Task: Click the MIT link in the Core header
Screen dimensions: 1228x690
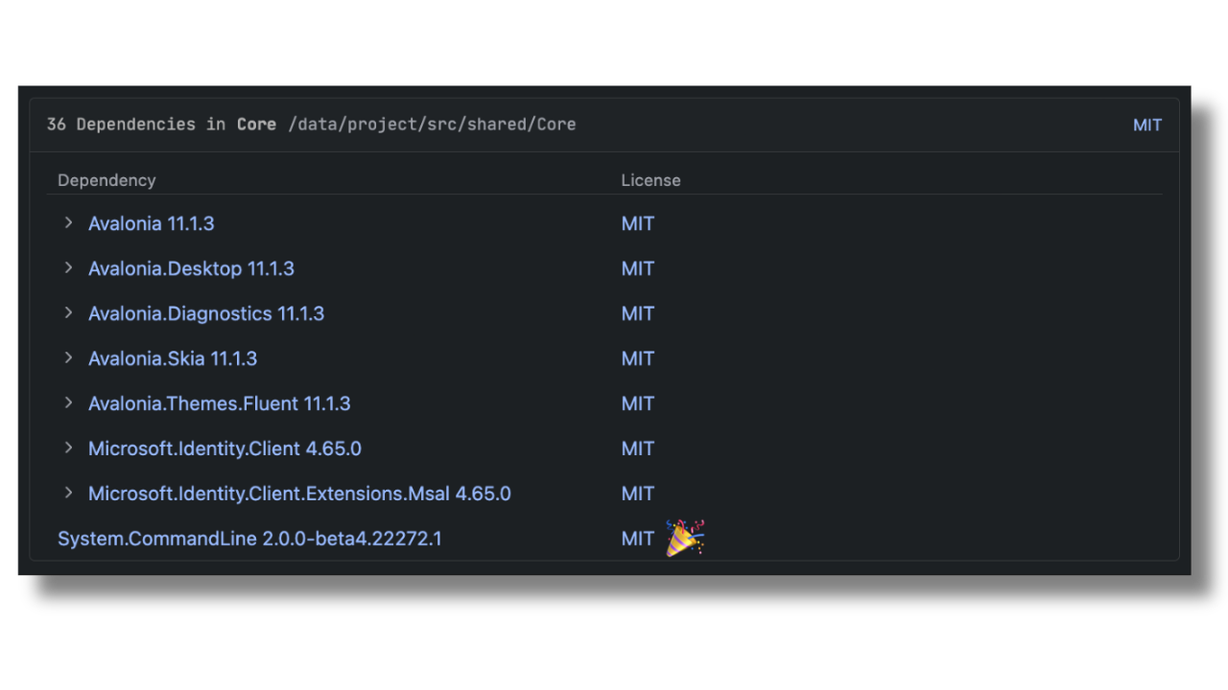Action: [x=1146, y=125]
